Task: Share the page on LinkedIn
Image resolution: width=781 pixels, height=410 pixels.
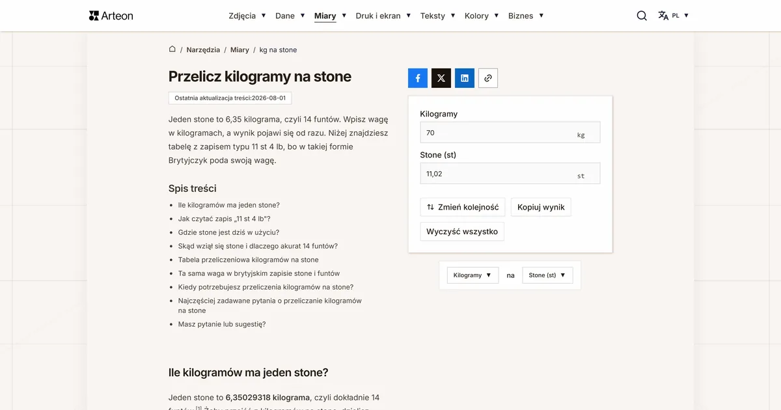Action: coord(465,78)
